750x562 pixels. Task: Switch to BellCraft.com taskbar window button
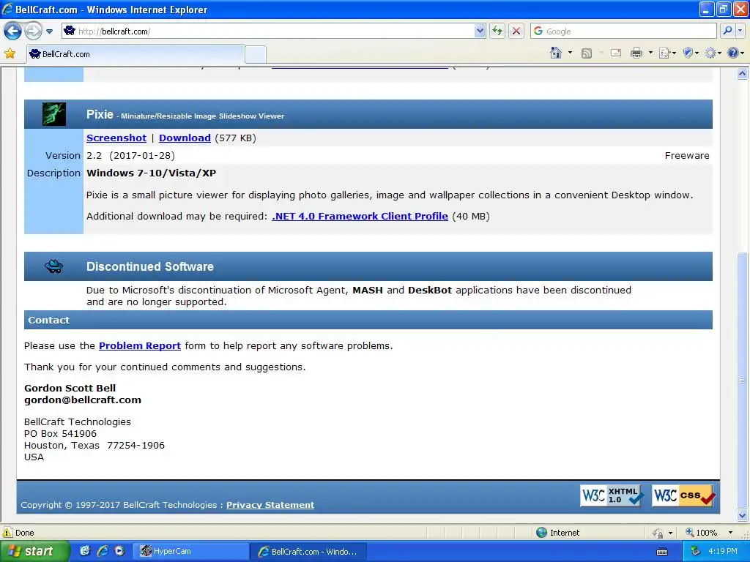pyautogui.click(x=308, y=552)
